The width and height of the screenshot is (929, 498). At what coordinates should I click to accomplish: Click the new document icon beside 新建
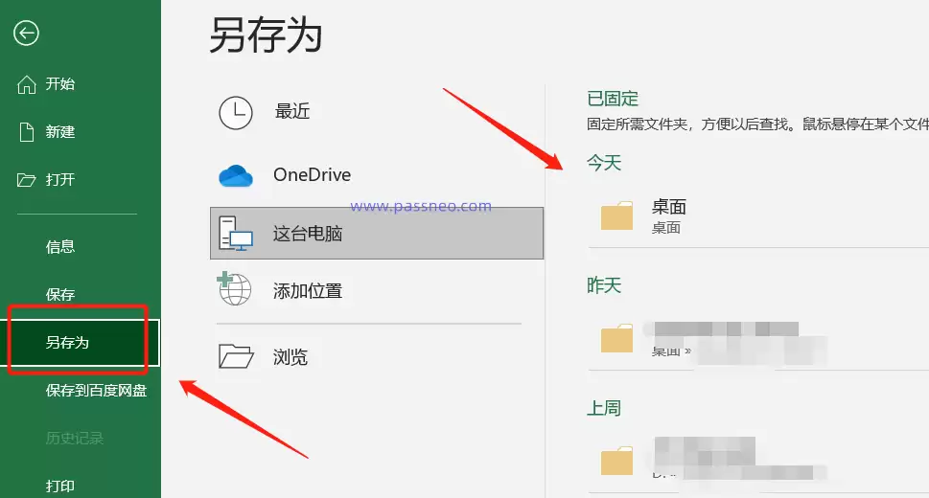[x=27, y=132]
